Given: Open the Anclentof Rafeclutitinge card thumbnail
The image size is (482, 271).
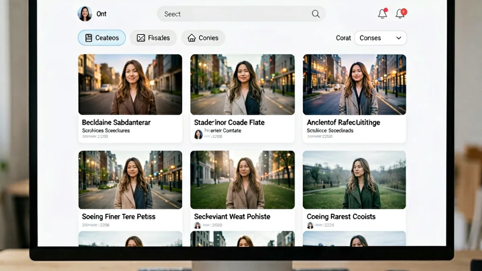Looking at the screenshot, I should (x=354, y=85).
